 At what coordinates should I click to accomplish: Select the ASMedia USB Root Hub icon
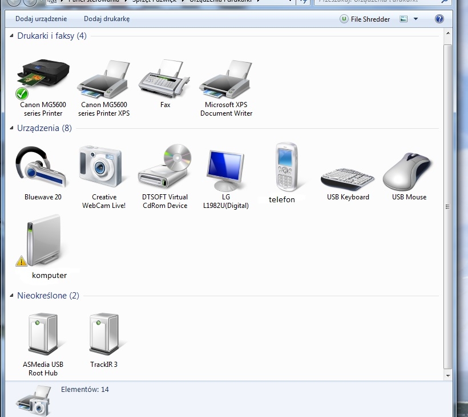(x=43, y=334)
